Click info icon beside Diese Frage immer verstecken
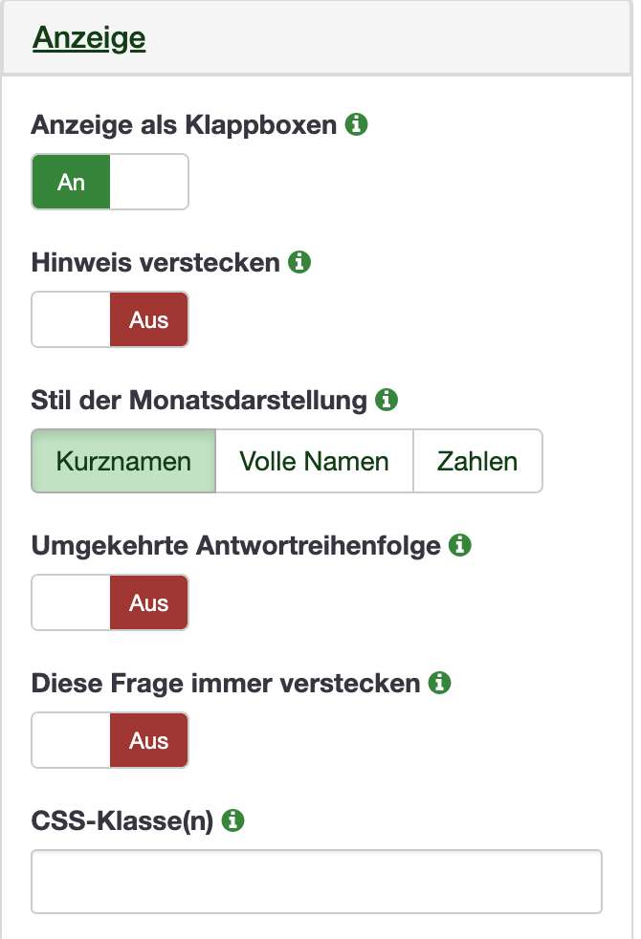Viewport: 641px width, 939px height. 440,683
